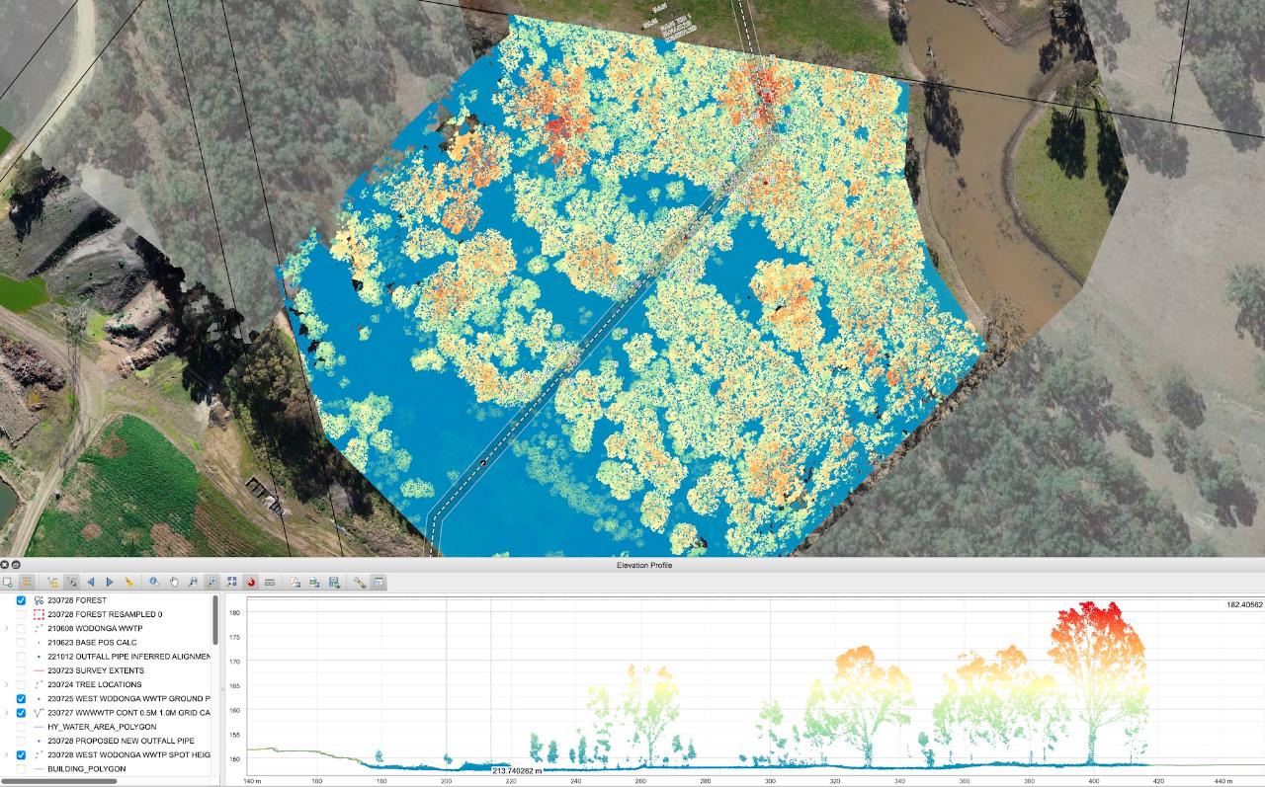Viewport: 1265px width, 787px height.
Task: Open the profile options wrench icon
Action: [360, 583]
